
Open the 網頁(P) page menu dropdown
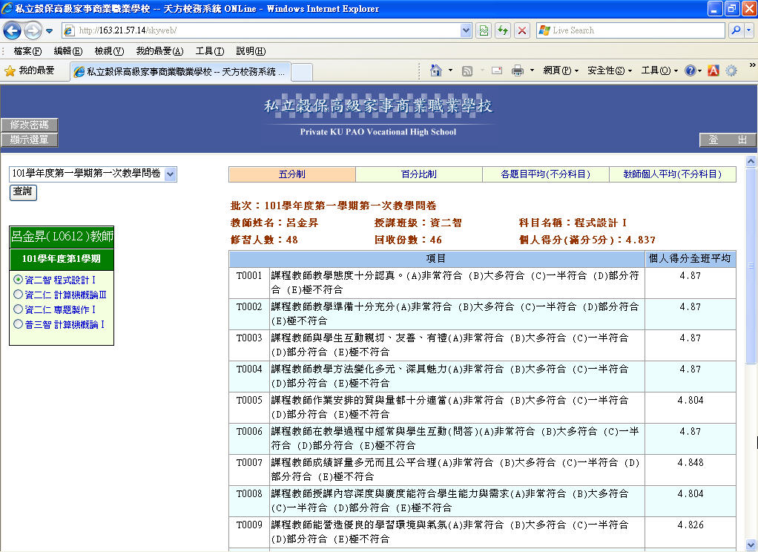[x=561, y=70]
